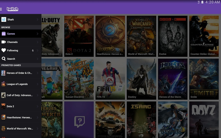Image resolution: width=221 pixels, height=138 pixels.
Task: Check the WiFi status icon
Action: (x=199, y=2)
